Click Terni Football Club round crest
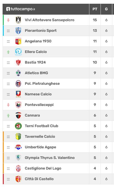The height and width of the screenshot is (187, 114). coord(18,126)
